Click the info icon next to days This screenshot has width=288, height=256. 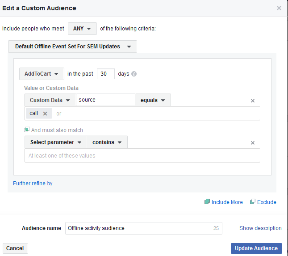point(134,74)
